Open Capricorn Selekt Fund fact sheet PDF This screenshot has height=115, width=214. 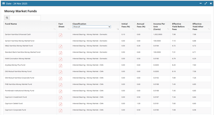tap(61, 104)
